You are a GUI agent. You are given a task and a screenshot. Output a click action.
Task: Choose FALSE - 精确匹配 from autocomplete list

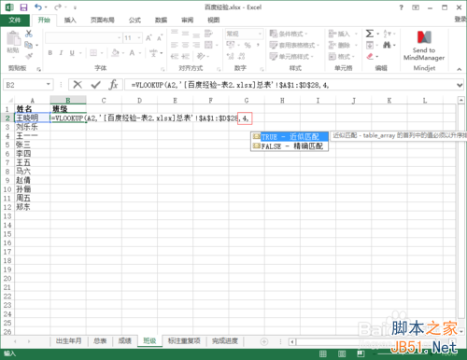(290, 146)
